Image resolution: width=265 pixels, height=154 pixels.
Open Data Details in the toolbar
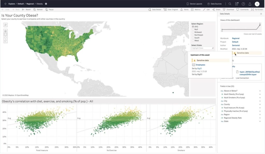pyautogui.click(x=154, y=10)
